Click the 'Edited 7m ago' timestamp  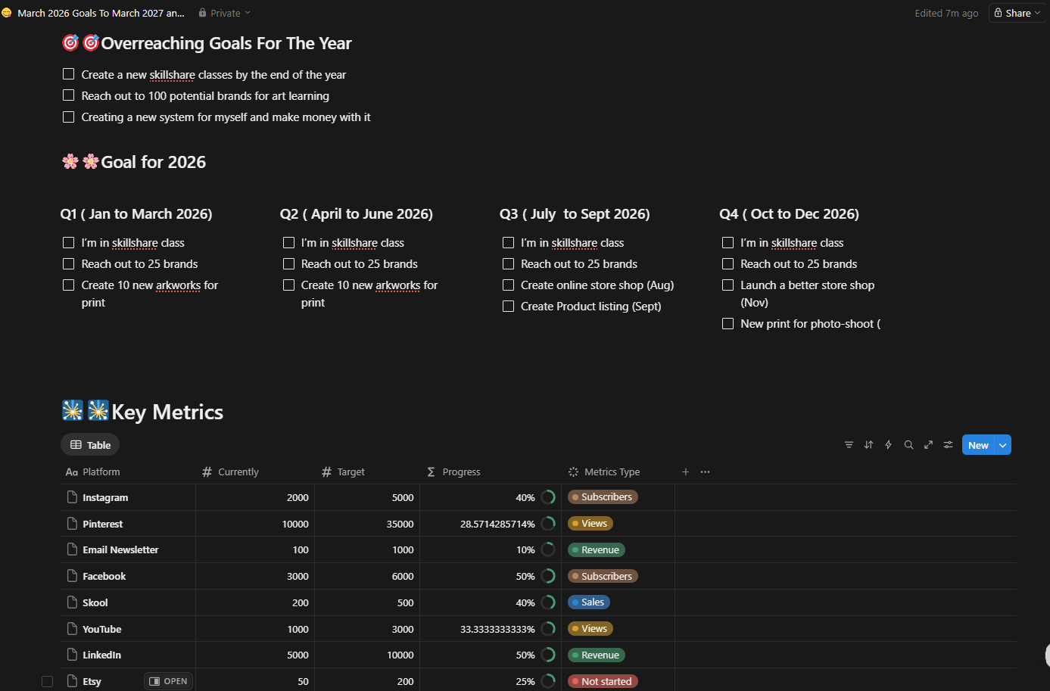946,13
